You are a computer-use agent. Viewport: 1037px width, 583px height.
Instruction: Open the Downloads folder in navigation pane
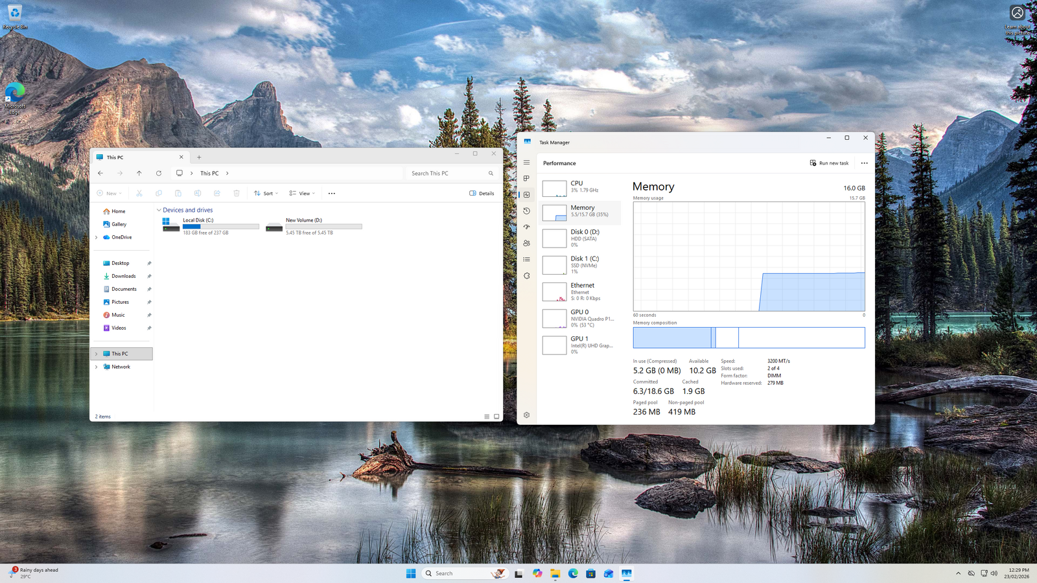coord(123,276)
